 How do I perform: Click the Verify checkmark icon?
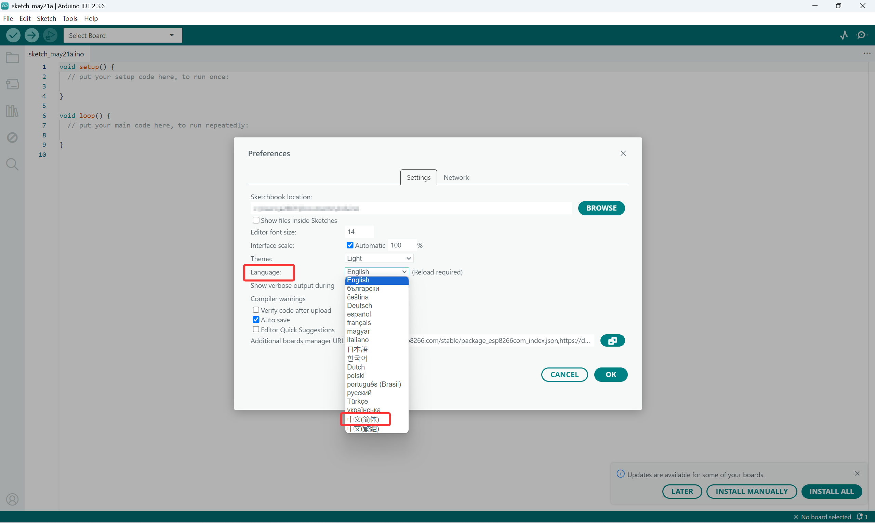point(13,35)
